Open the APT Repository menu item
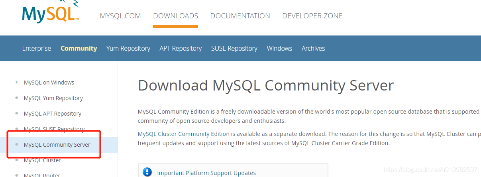This screenshot has height=177, width=481. pos(181,48)
